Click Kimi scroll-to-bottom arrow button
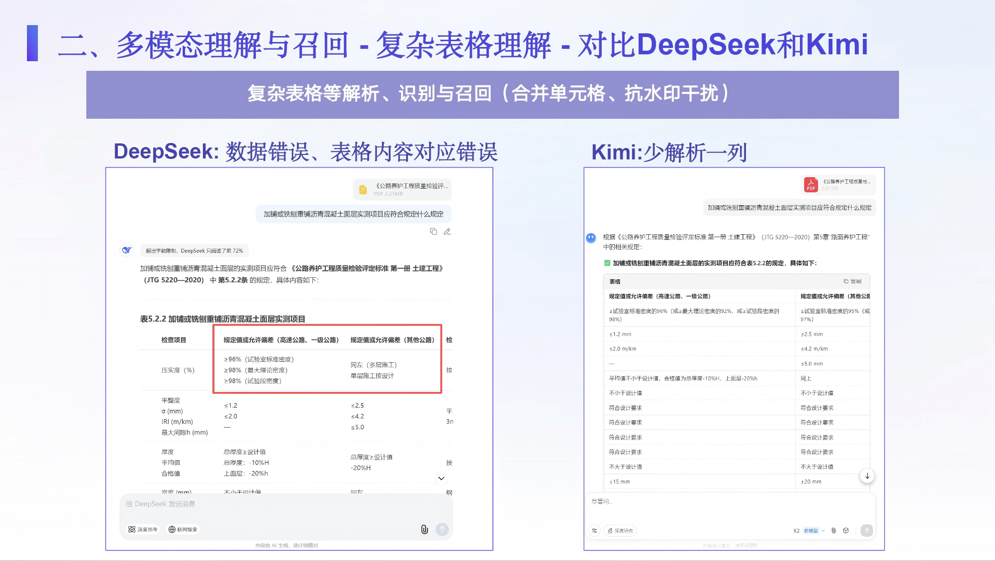Image resolution: width=995 pixels, height=561 pixels. point(867,476)
